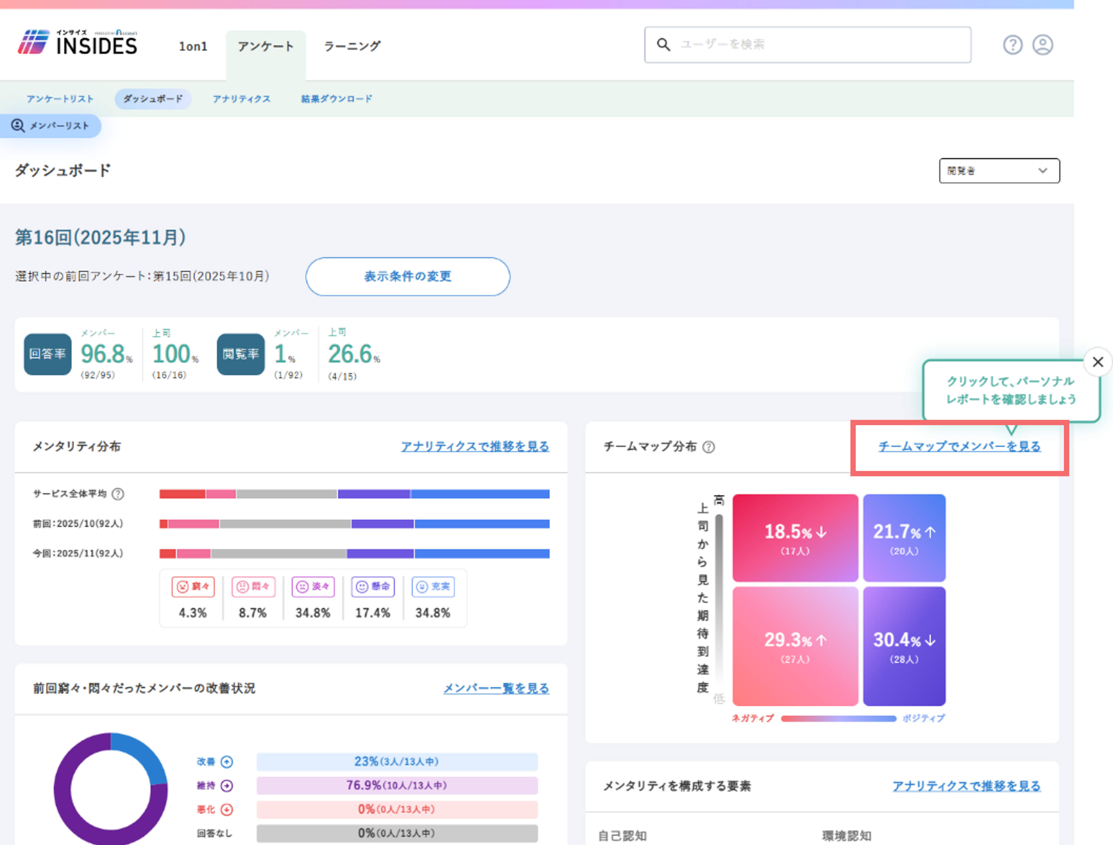The height and width of the screenshot is (845, 1113).
Task: Click help icon next to チームマップ分布
Action: 709,447
